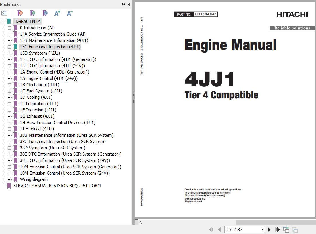Click the go to next view icon
Viewport: 316px width, 234px height.
(x=295, y=230)
